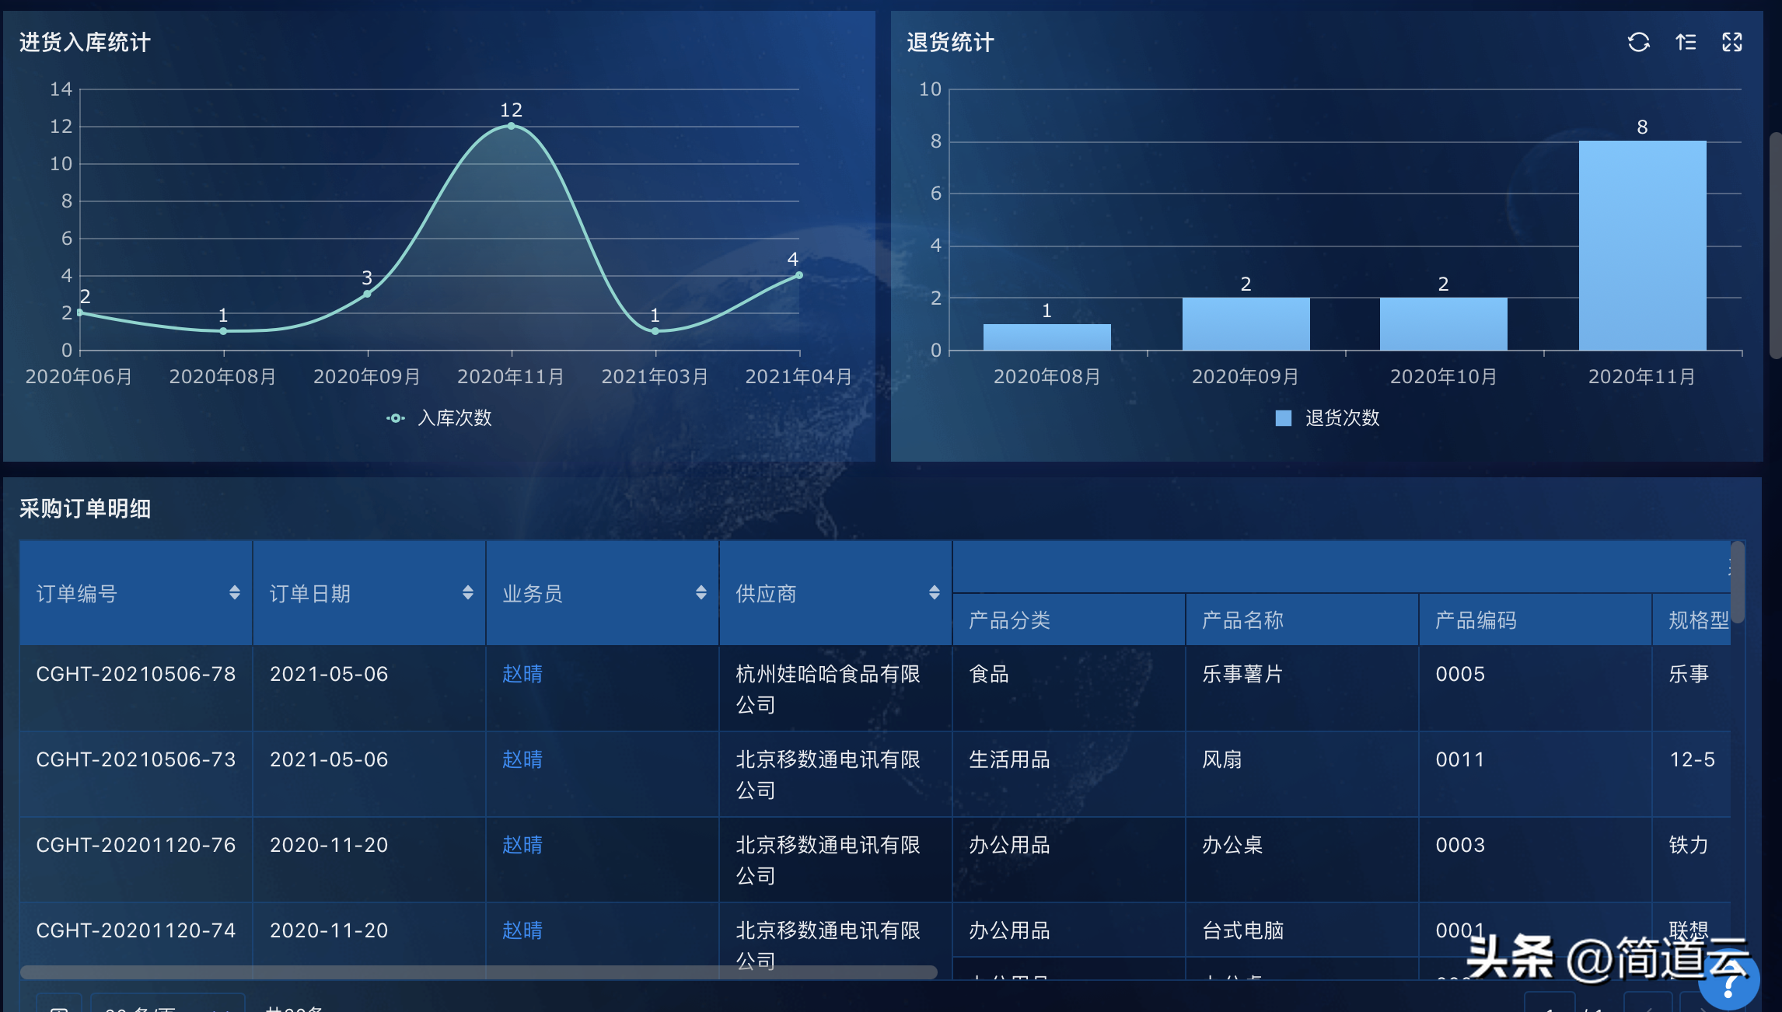Image resolution: width=1782 pixels, height=1012 pixels.
Task: Click 赵晴 link for order CGHT-20201120-76
Action: pos(522,845)
